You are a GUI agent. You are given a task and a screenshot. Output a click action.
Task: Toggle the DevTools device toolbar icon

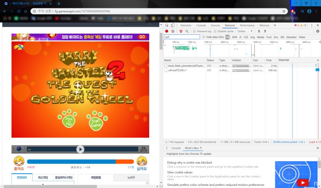(x=173, y=25)
